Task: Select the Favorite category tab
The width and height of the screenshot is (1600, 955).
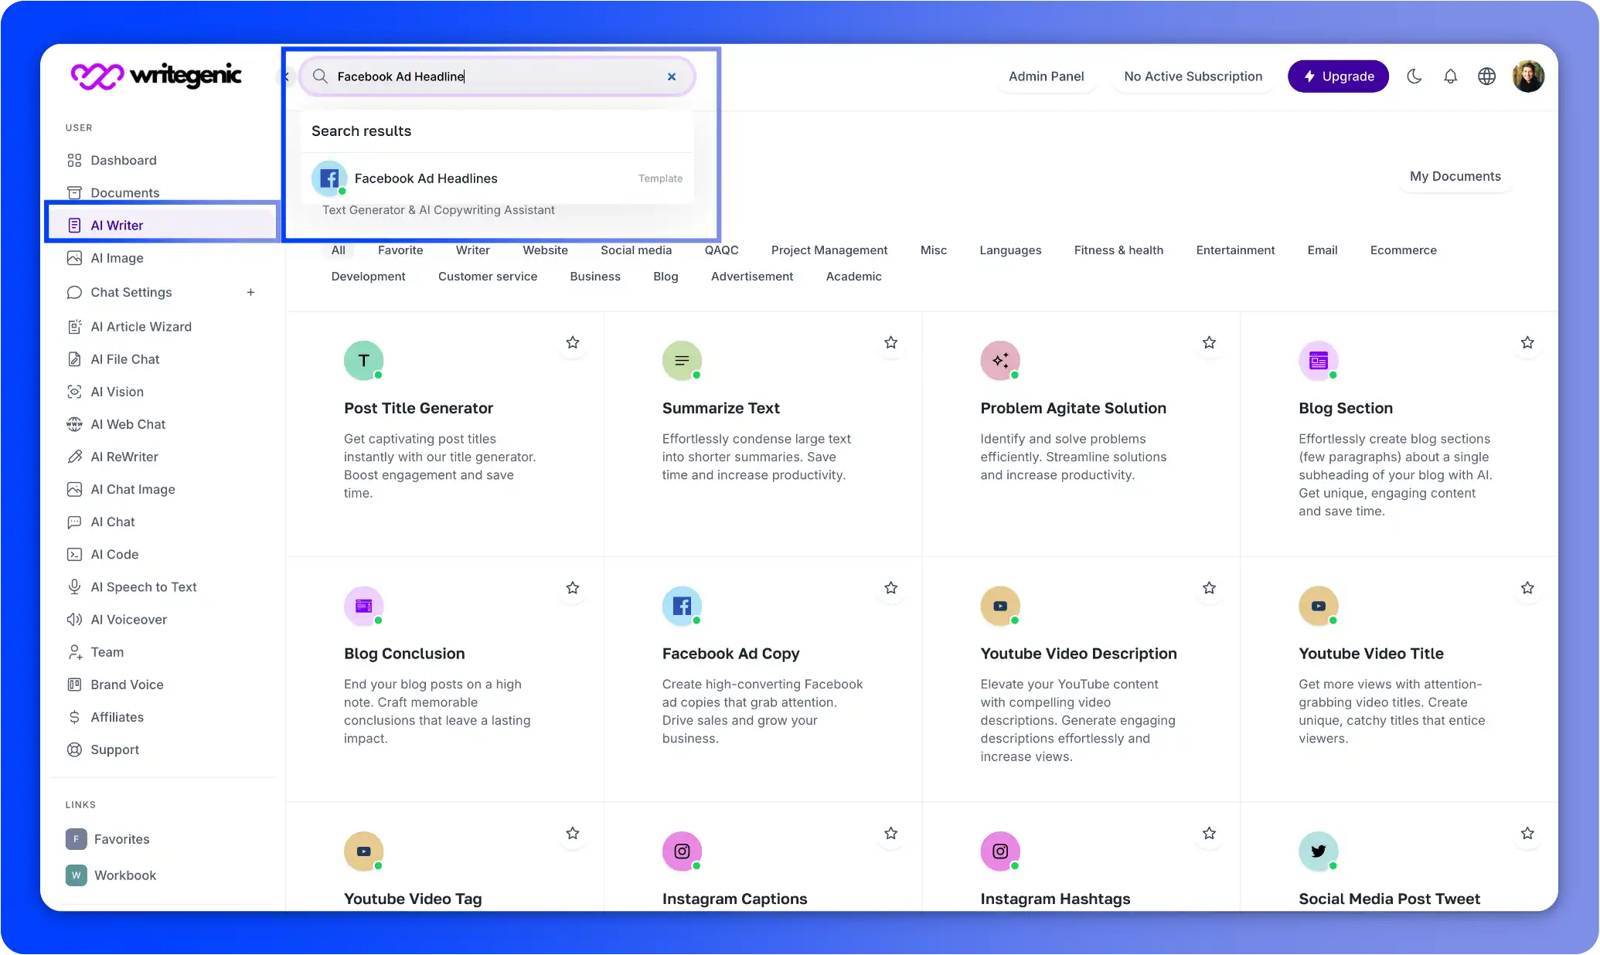Action: [400, 250]
